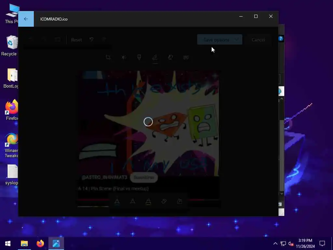Image resolution: width=333 pixels, height=250 pixels.
Task: Open the notification center
Action: point(322,243)
